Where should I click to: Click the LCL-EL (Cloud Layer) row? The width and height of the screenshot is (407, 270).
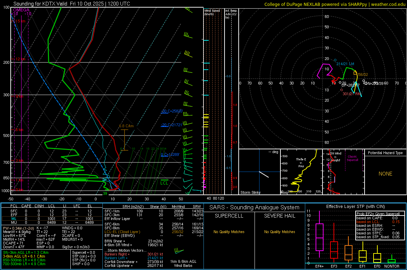point(154,232)
